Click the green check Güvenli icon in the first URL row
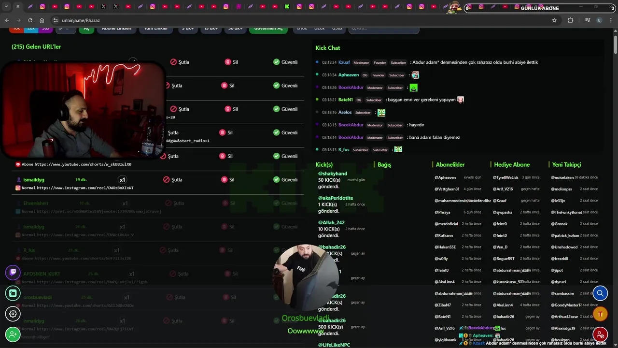The height and width of the screenshot is (348, 618). [x=276, y=62]
